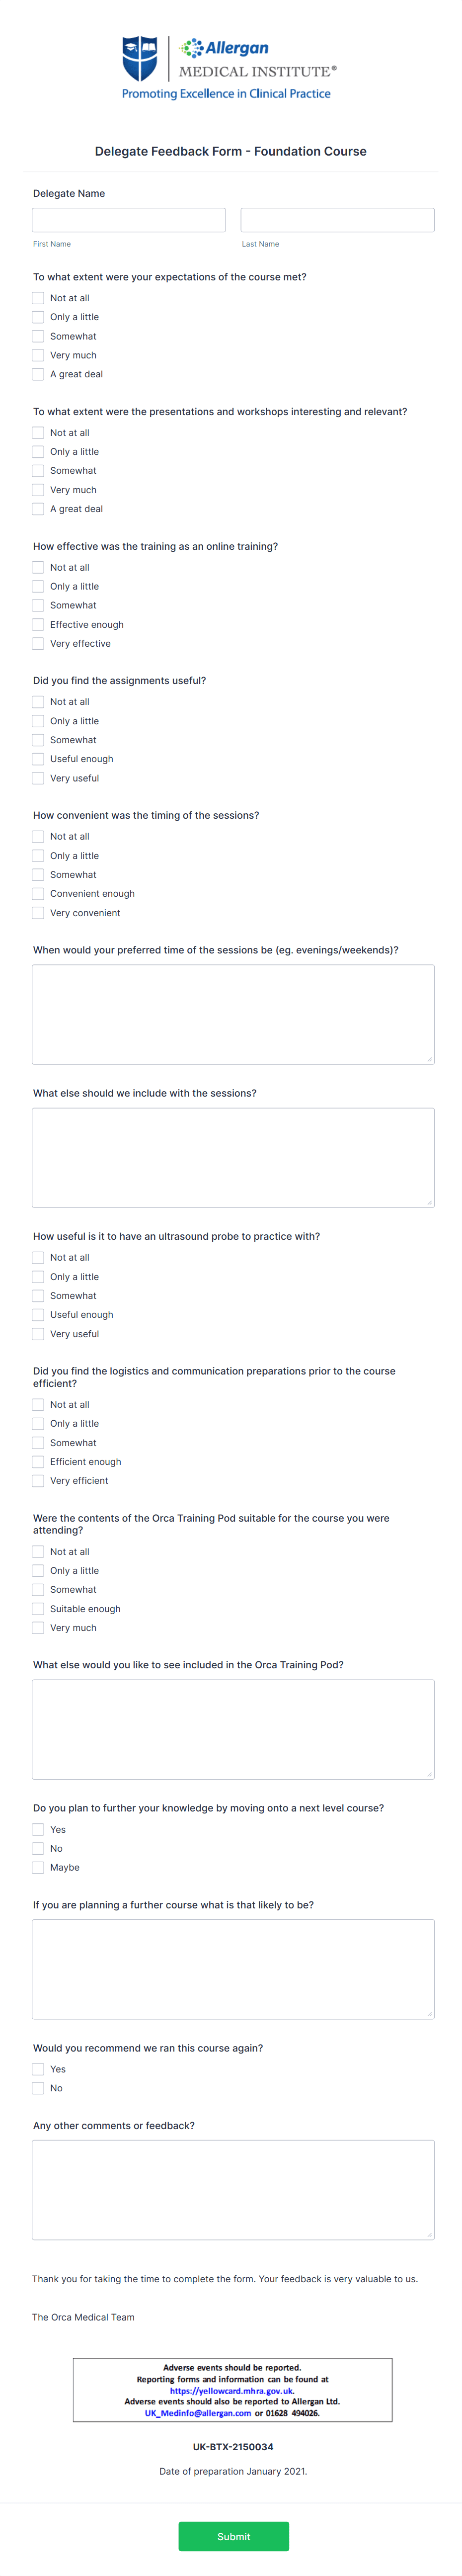Check "Only a little" under expectations question
The width and height of the screenshot is (462, 2576).
tap(37, 316)
